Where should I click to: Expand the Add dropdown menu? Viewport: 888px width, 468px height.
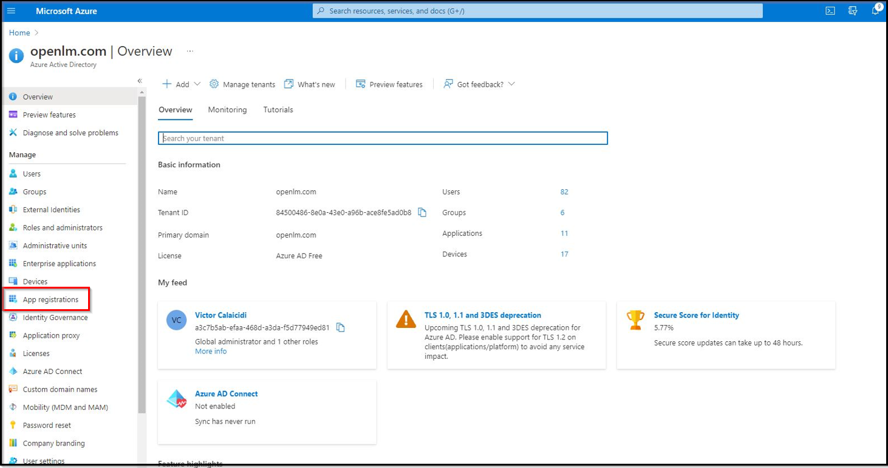click(197, 84)
